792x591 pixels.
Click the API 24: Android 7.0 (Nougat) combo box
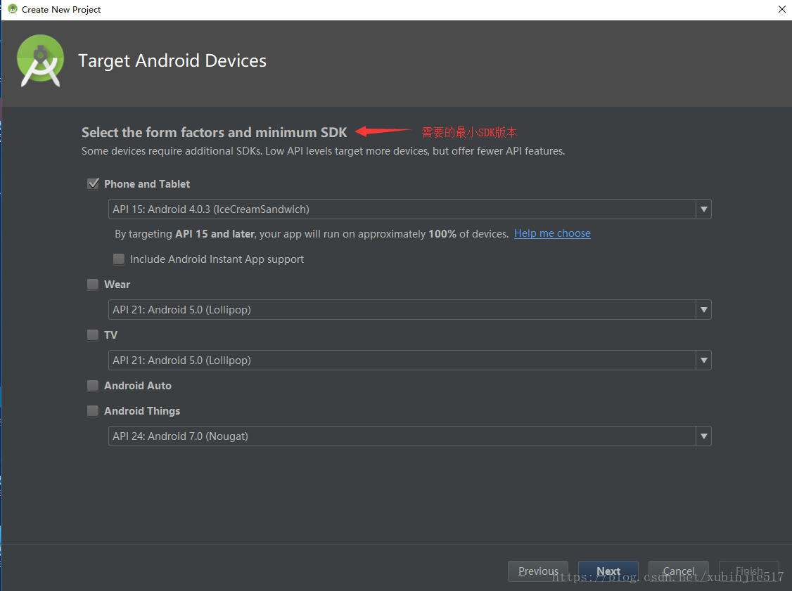click(409, 436)
